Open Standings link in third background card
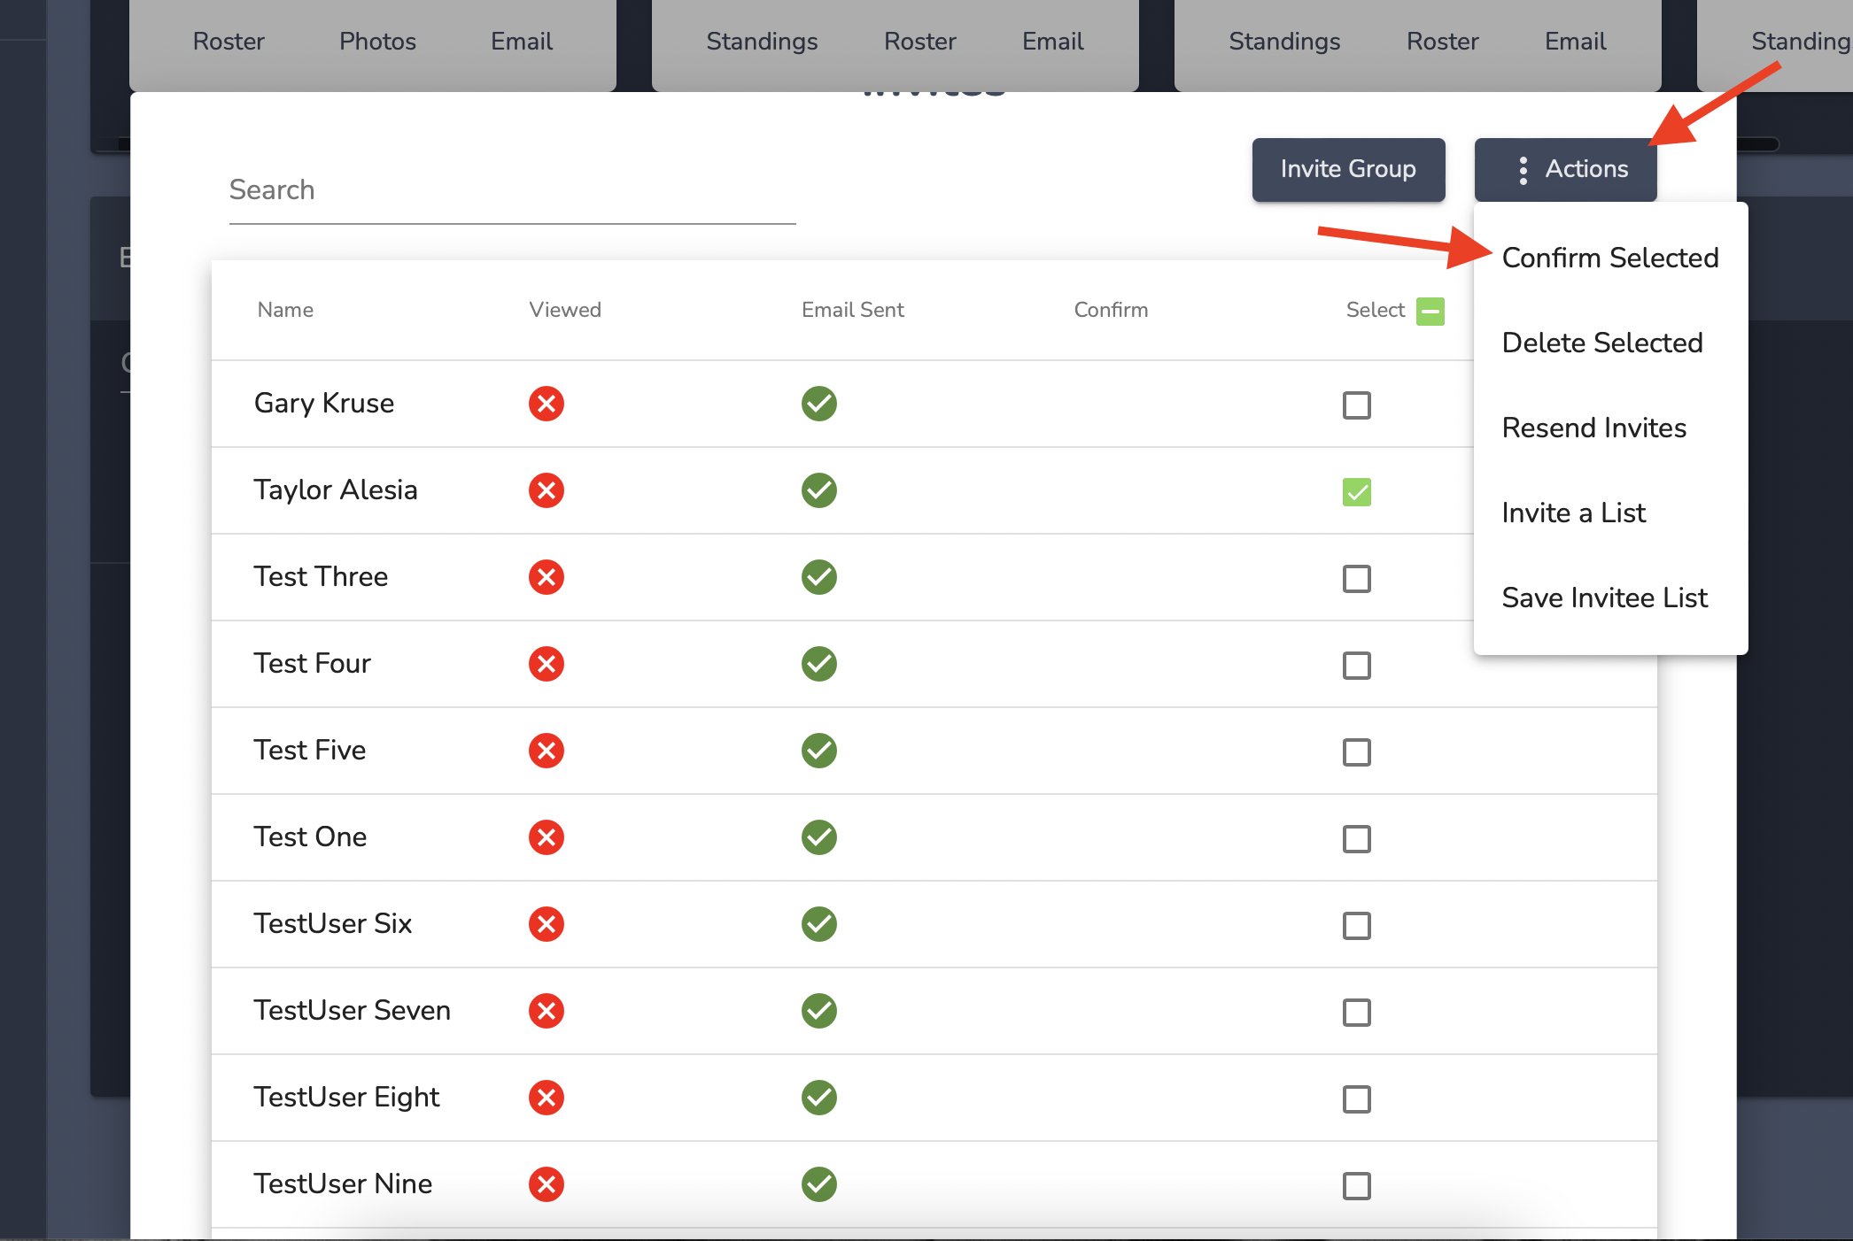The height and width of the screenshot is (1241, 1853). tap(1284, 42)
